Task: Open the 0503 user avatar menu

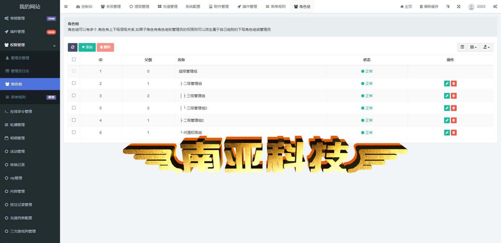Action: (477, 7)
